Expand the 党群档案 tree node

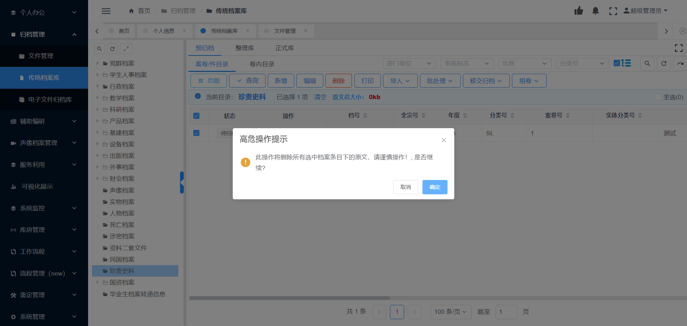tap(97, 63)
